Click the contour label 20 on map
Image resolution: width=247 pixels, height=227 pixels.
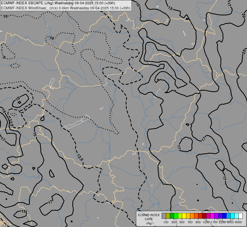(243, 15)
